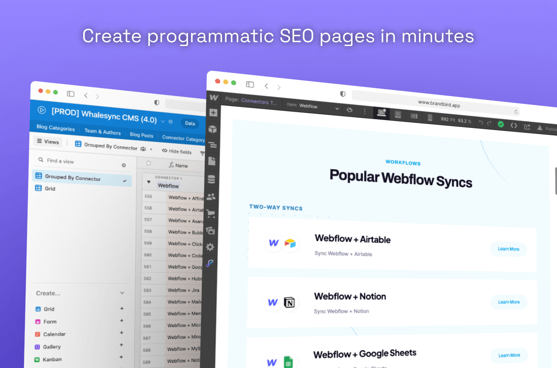Toggle the sidebar in the Airtable browser window
This screenshot has width=557, height=368.
(70, 94)
